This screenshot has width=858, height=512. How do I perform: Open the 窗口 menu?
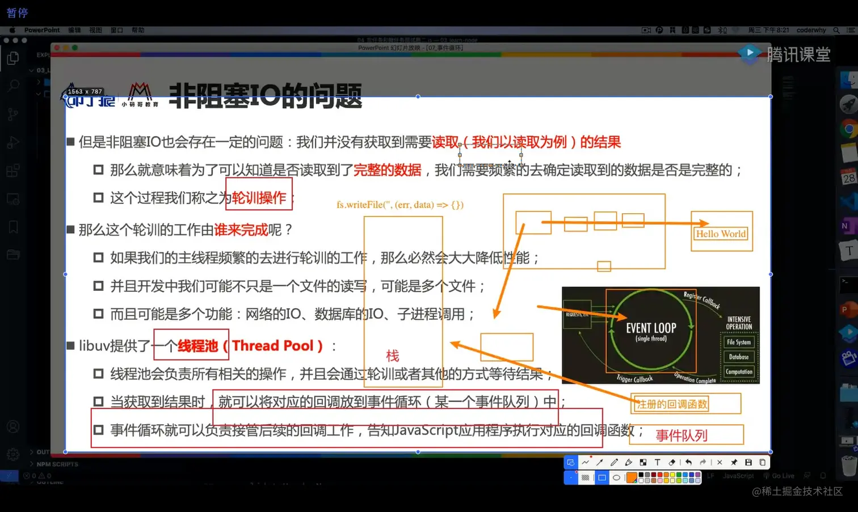point(116,30)
